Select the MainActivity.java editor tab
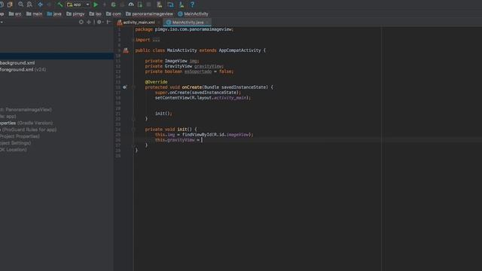This screenshot has width=482, height=271. point(188,23)
